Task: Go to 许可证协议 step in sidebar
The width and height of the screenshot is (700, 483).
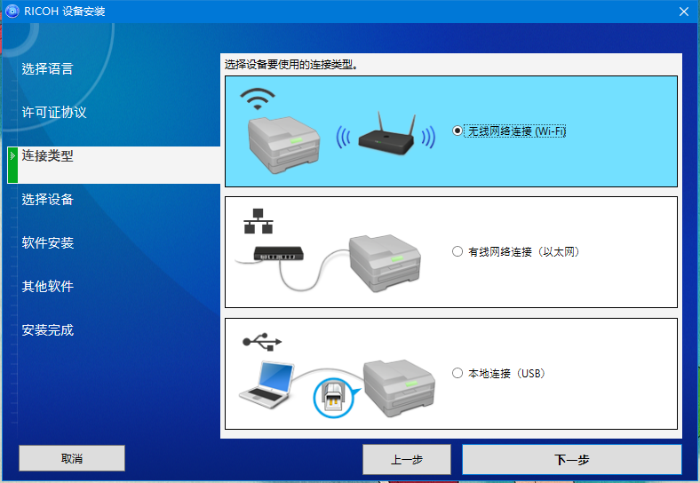Action: (x=54, y=112)
